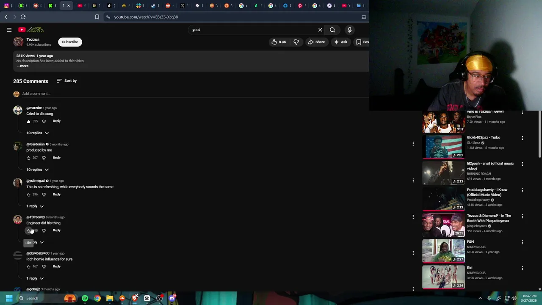
Task: Dislike the video
Action: [296, 42]
